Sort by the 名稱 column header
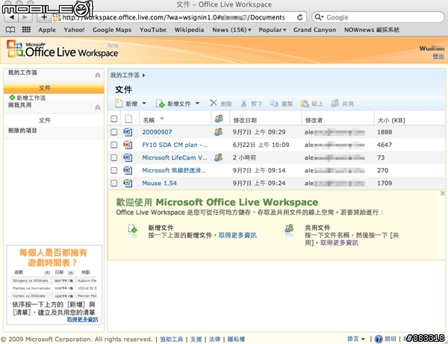The width and height of the screenshot is (448, 344). [149, 120]
